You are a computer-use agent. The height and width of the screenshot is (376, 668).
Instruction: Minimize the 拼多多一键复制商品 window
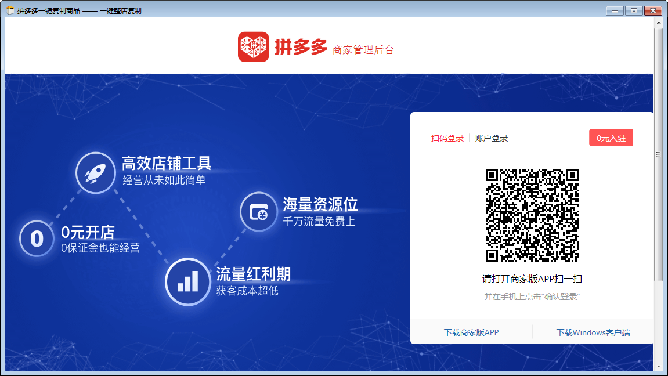615,10
